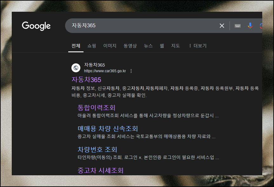
Task: Open the 중고차 시세조회 sitelink
Action: [x=100, y=171]
